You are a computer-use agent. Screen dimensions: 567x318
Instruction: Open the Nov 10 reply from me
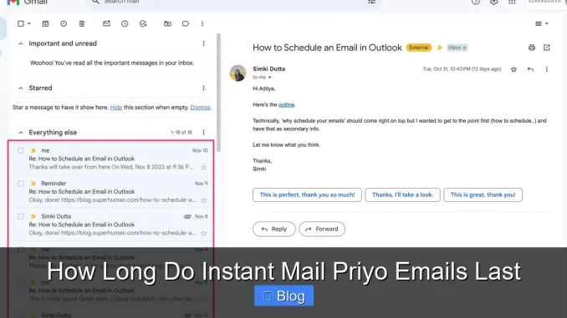pos(111,159)
